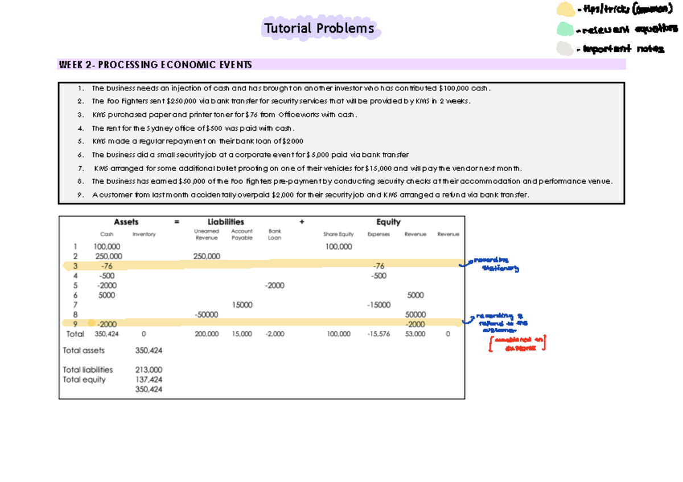Switch to the Equity section header
683x482 pixels.
388,222
